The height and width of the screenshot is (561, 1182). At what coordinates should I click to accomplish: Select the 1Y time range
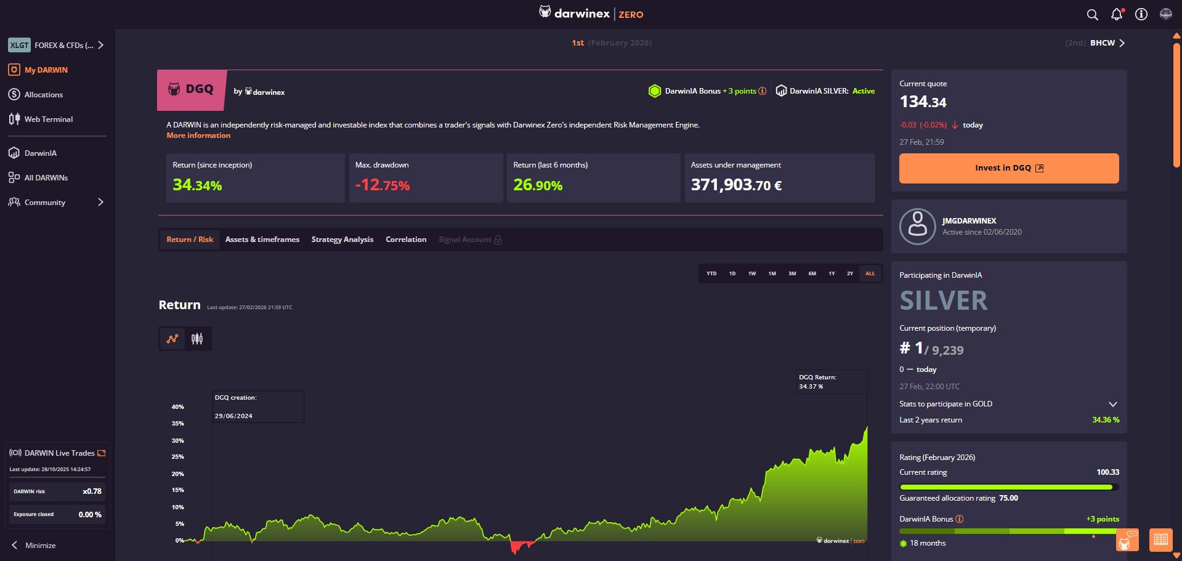pos(831,273)
